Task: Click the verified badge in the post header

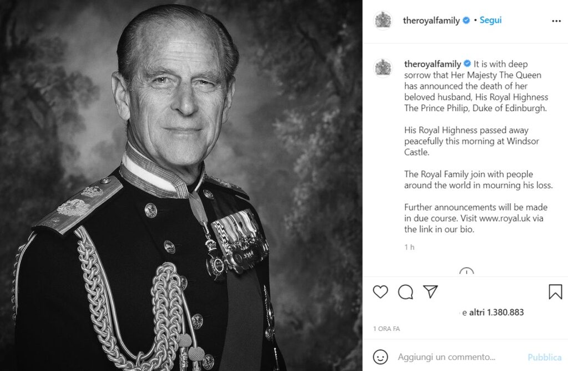Action: (466, 21)
